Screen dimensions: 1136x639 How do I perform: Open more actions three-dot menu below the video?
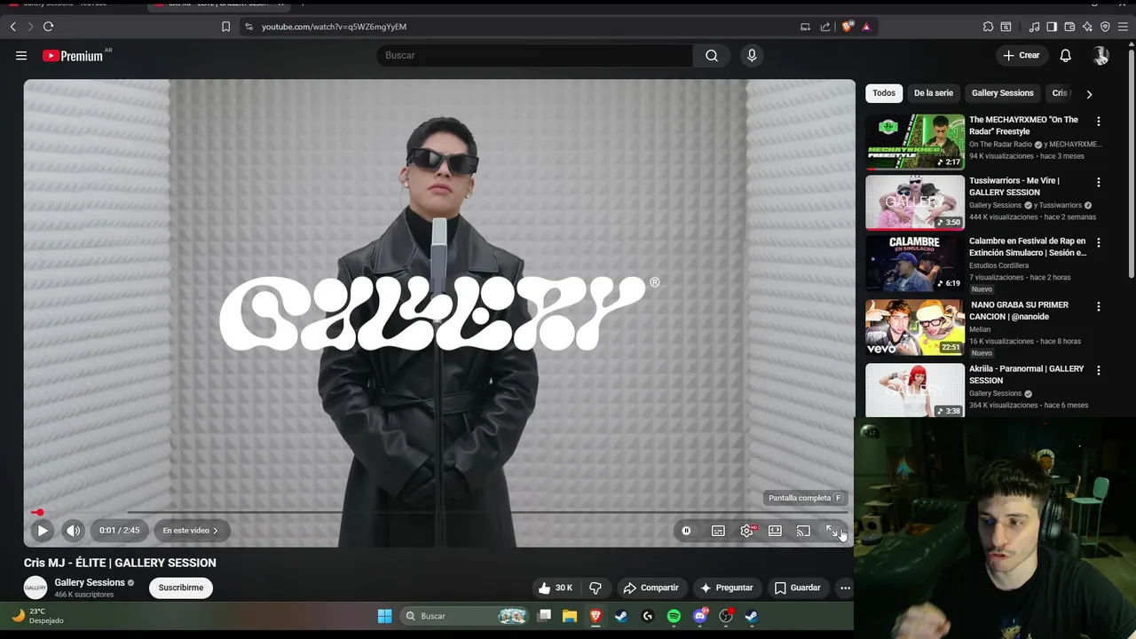845,588
